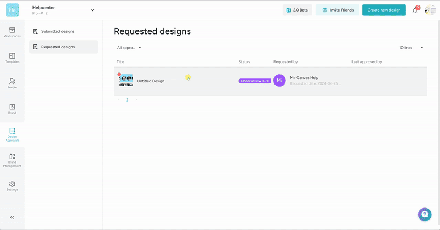Click the Invite Friends button
This screenshot has height=230, width=440.
(337, 10)
